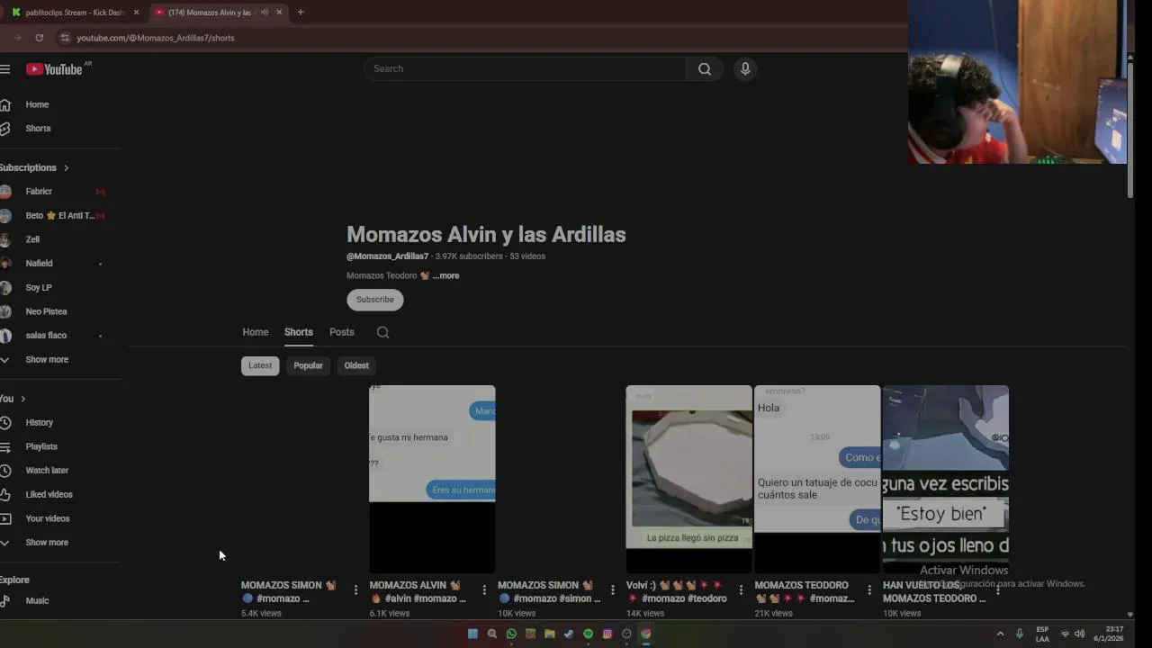Screen dimensions: 1152x648
Task: Open more options for 5.4K views short
Action: [355, 590]
